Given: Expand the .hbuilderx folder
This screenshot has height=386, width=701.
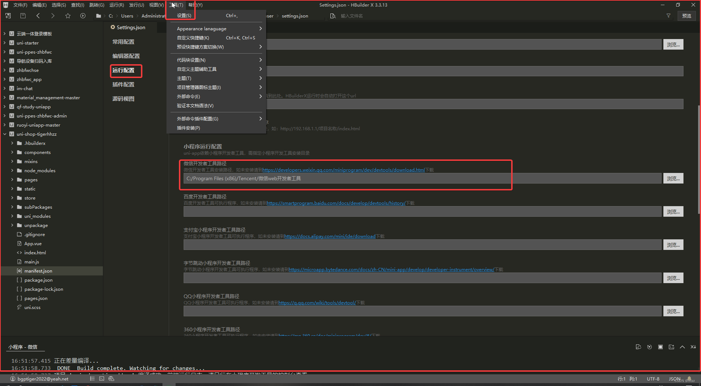Looking at the screenshot, I should (x=12, y=143).
